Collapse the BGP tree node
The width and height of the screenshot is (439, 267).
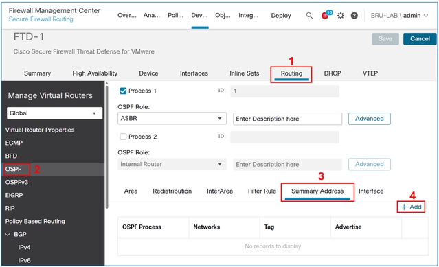coord(8,235)
